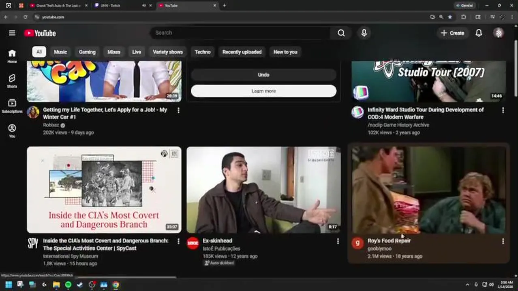Viewport: 518px width, 291px height.
Task: Click the Create button
Action: [x=452, y=33]
